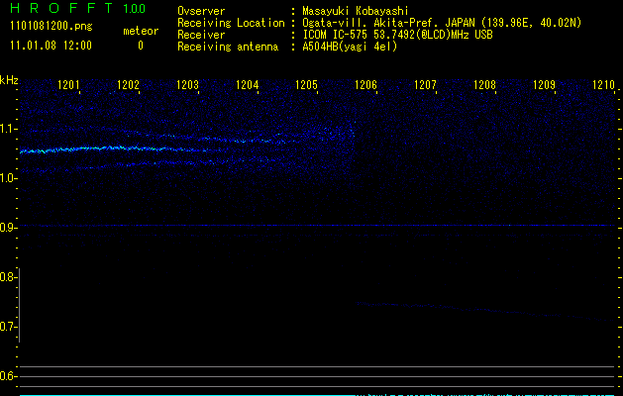Click the 1.0 kHz frequency label
The height and width of the screenshot is (396, 623).
point(8,178)
